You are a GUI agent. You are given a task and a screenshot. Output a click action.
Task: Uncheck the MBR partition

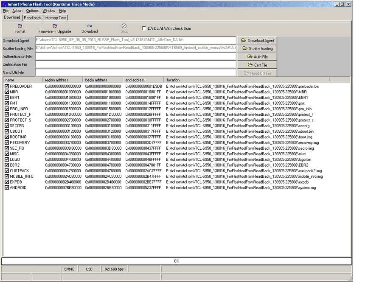tap(7, 92)
